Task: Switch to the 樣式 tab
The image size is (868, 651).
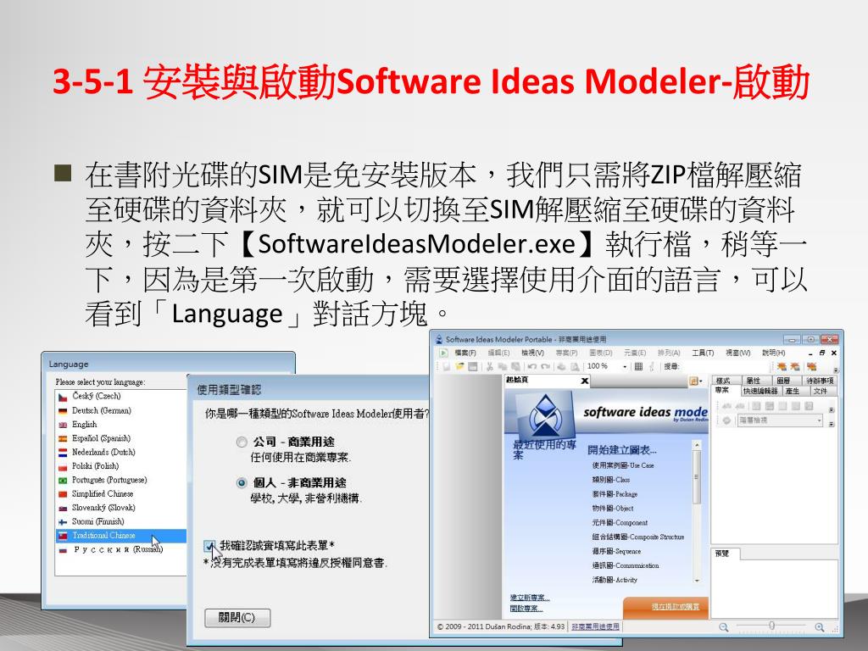Action: (x=726, y=381)
